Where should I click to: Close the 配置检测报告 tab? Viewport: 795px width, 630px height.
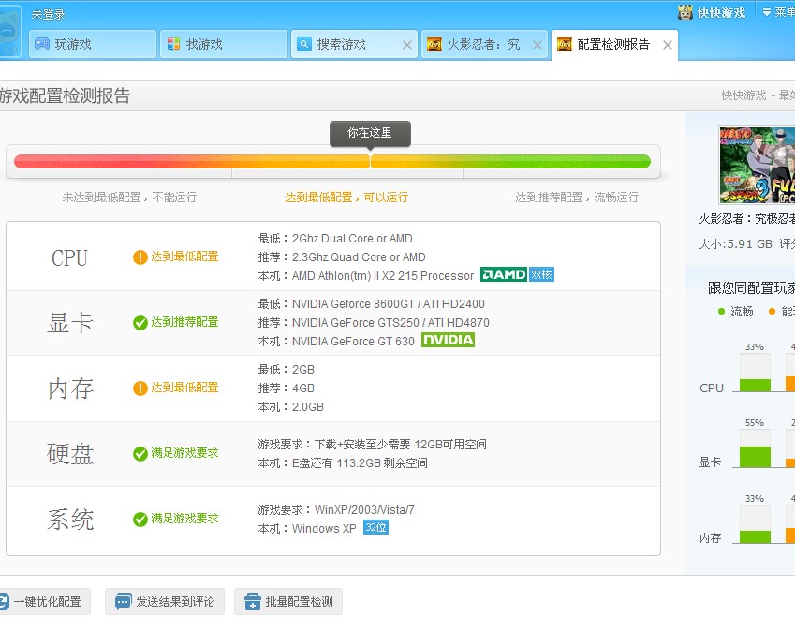[667, 45]
